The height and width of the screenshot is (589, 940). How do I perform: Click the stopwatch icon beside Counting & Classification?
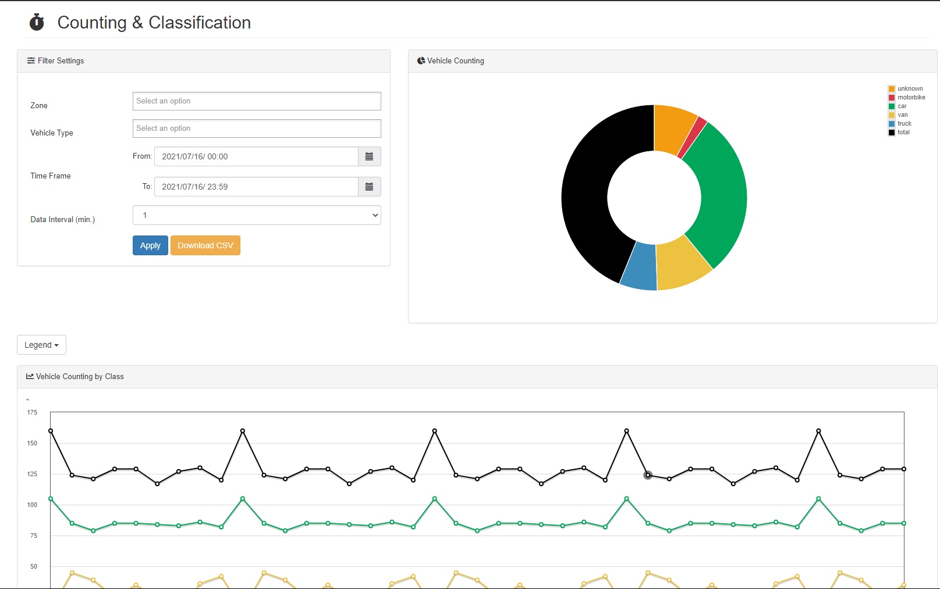(37, 22)
